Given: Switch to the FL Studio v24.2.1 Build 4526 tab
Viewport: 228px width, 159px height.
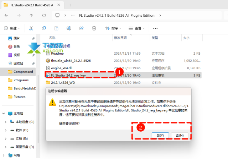Looking at the screenshot, I should coord(32,5).
